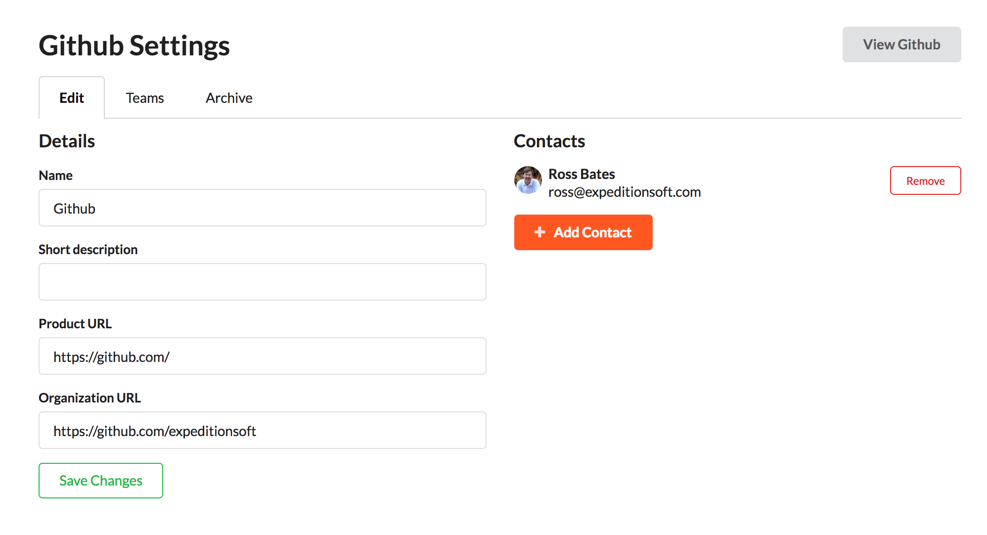Viewport: 987px width, 535px height.
Task: Click the ross@expeditionsoft.com email address
Action: click(x=625, y=192)
